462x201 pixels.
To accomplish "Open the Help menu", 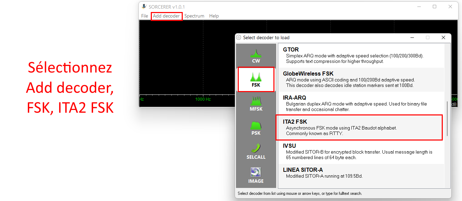I will (214, 16).
